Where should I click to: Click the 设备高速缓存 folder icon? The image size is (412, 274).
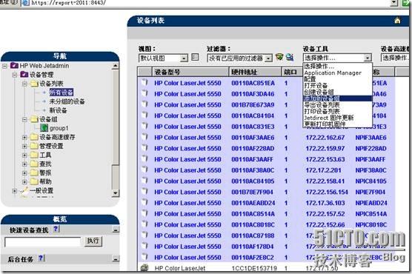coord(34,137)
